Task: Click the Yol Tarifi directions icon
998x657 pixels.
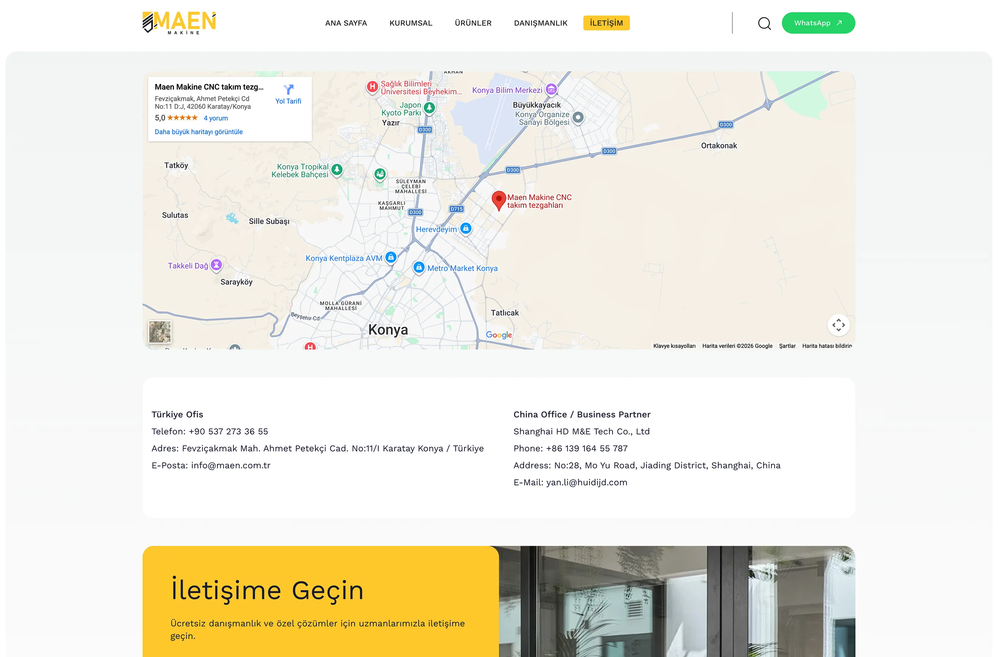Action: point(288,89)
